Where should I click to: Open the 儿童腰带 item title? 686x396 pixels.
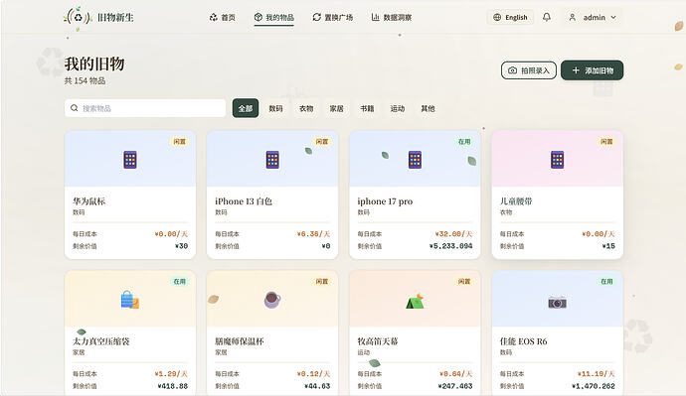pos(516,201)
